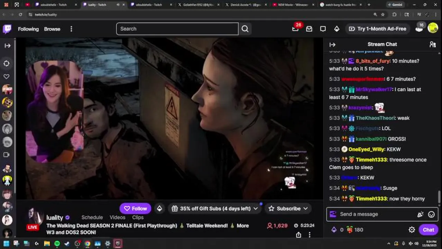The height and width of the screenshot is (249, 442).
Task: Follow the luality channel
Action: [136, 209]
